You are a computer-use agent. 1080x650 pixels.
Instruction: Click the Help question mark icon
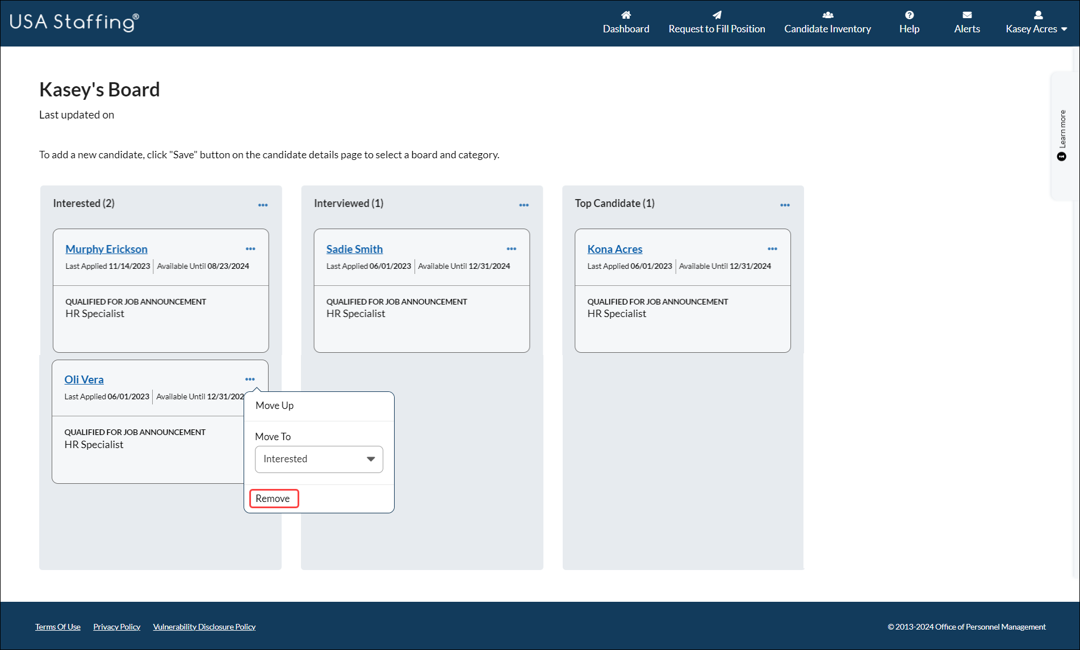[x=909, y=15]
